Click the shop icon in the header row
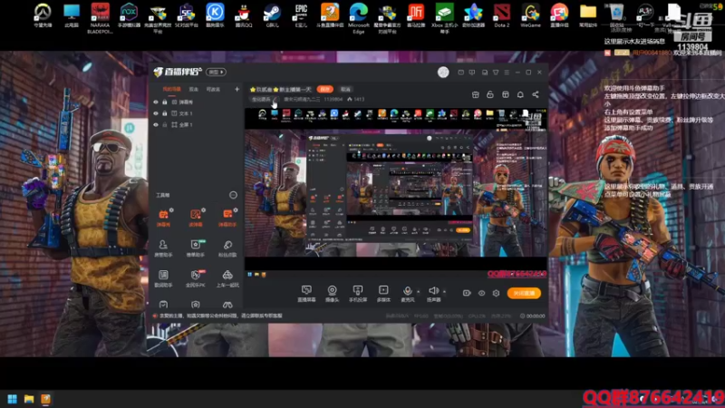This screenshot has height=408, width=725. click(475, 94)
